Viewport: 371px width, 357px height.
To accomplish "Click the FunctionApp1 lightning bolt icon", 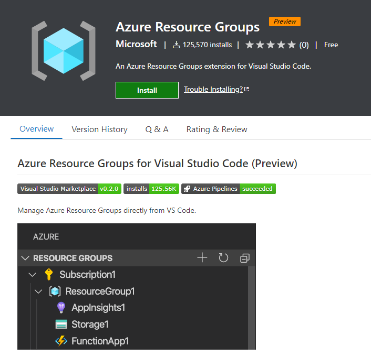I will pyautogui.click(x=61, y=341).
